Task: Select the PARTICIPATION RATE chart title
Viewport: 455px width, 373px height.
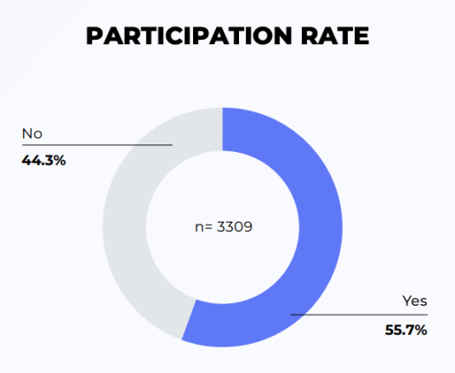Action: pyautogui.click(x=228, y=36)
